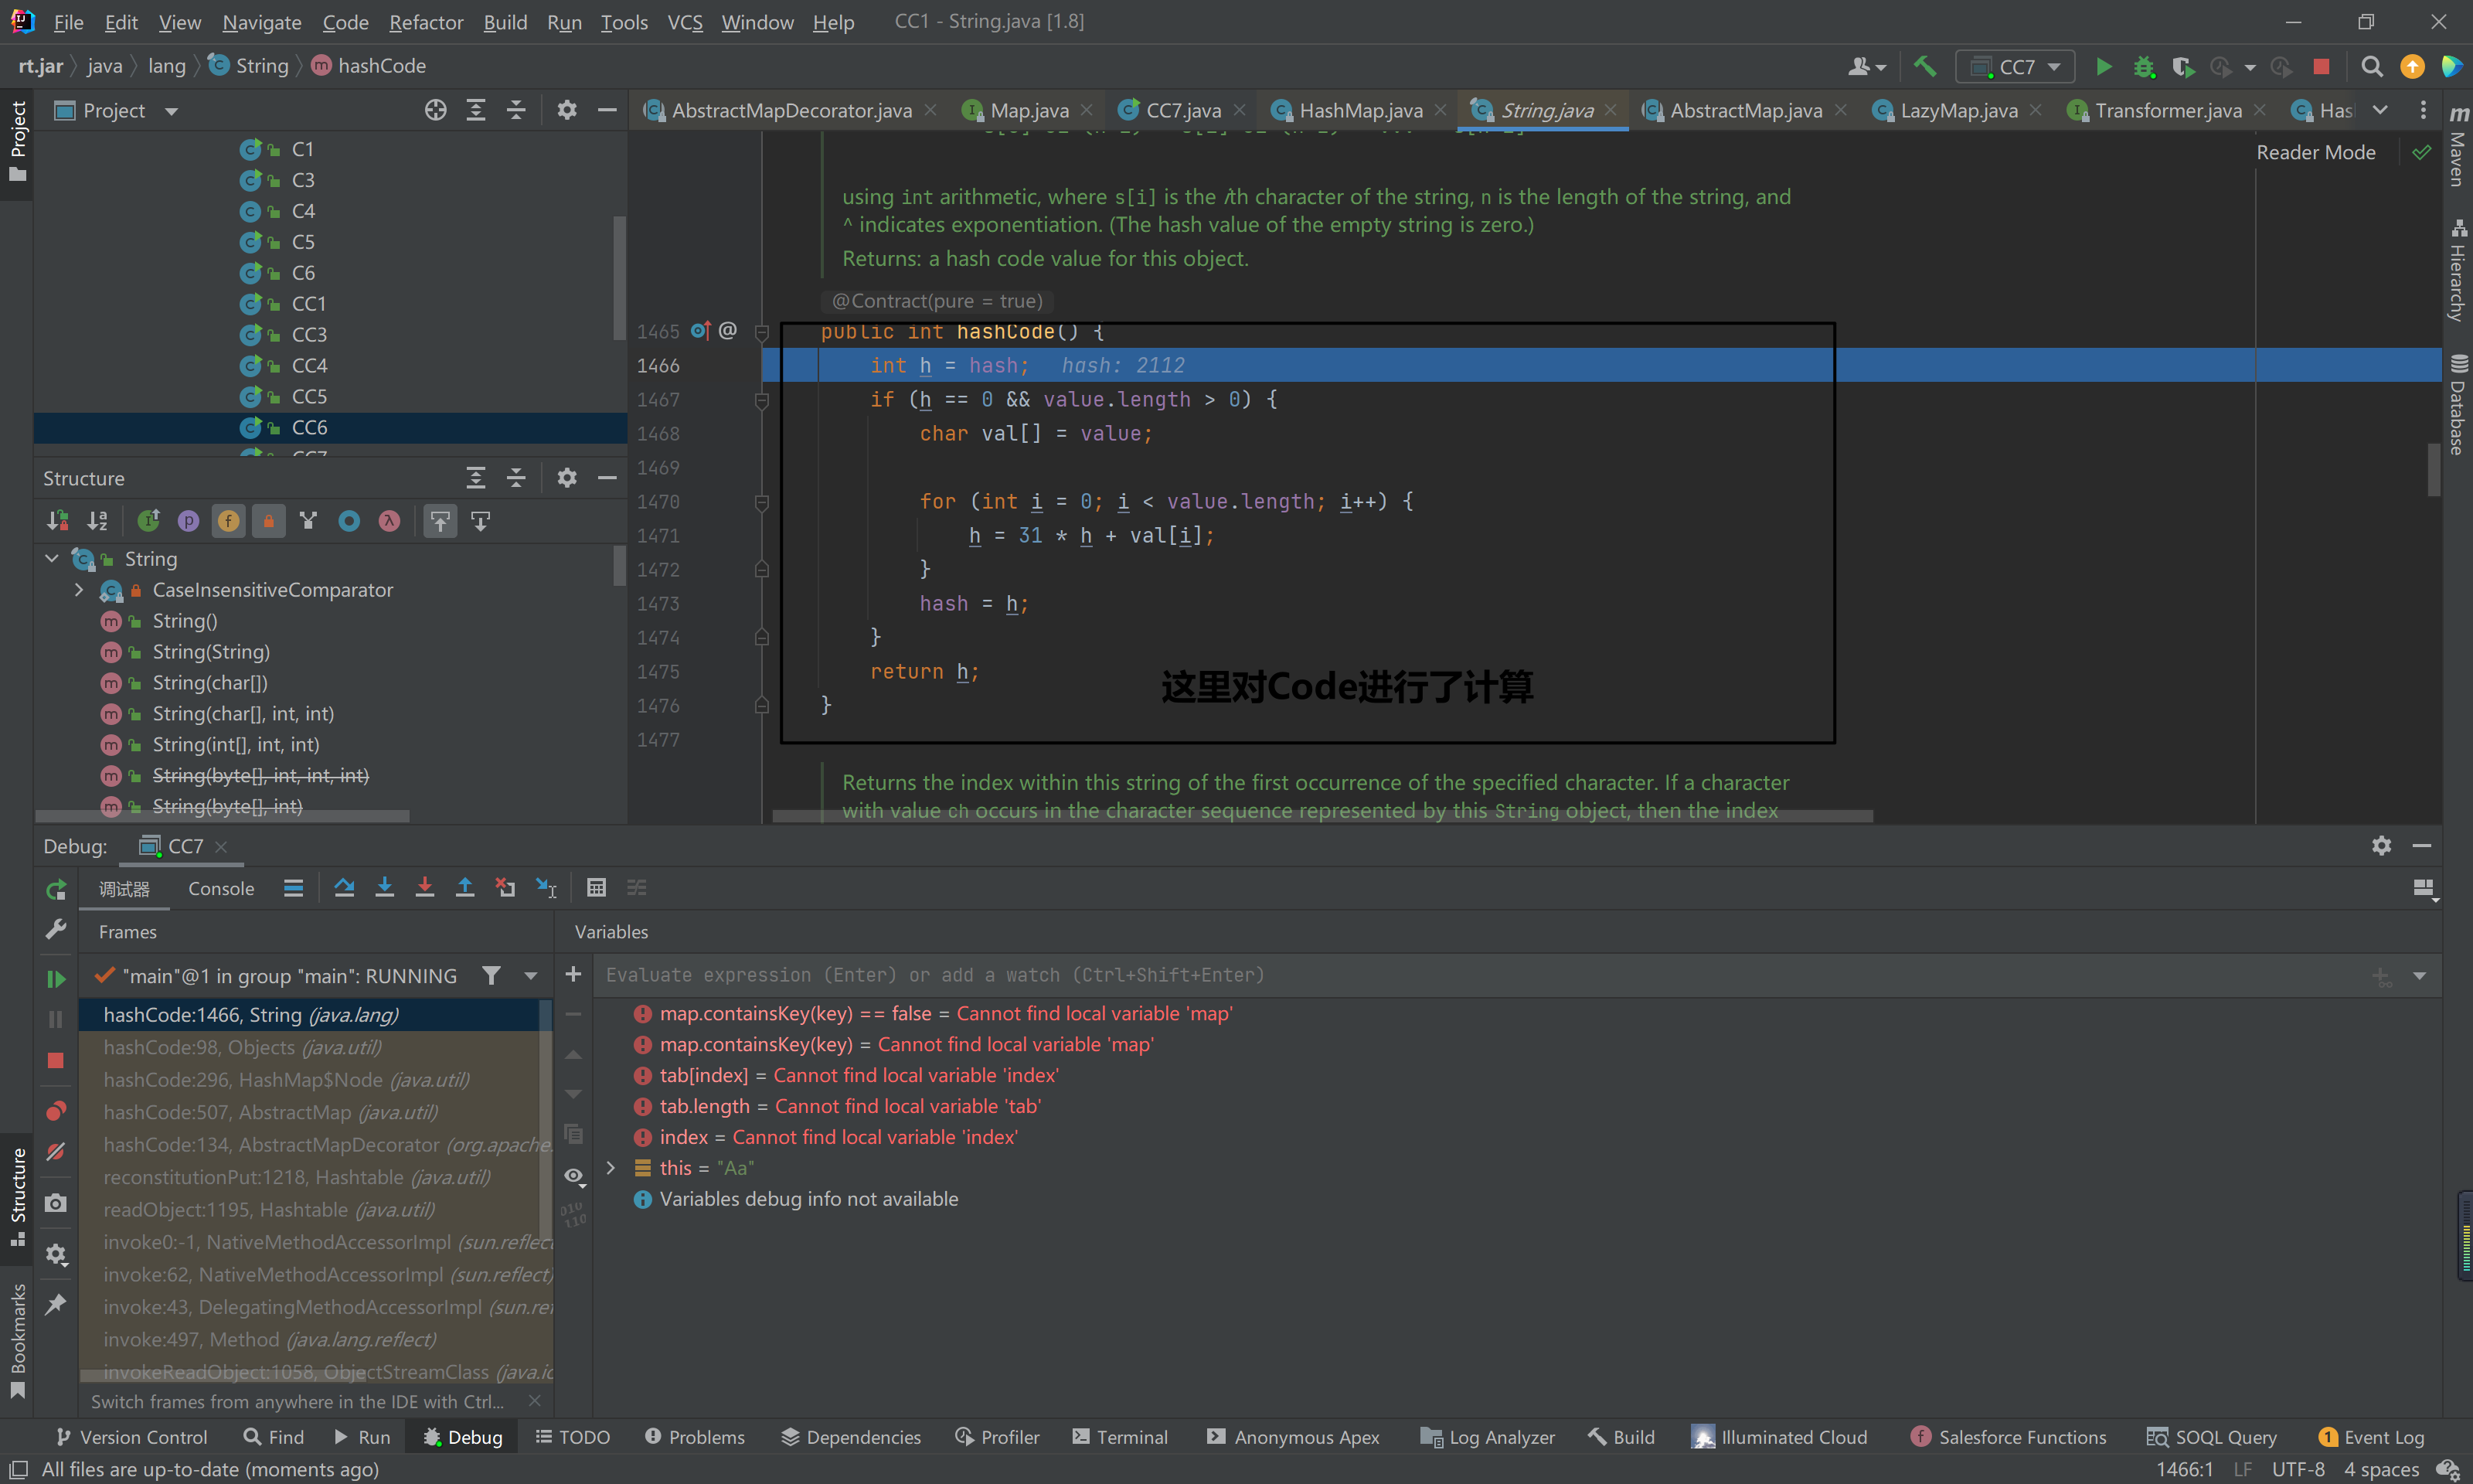Screen dimensions: 2473x1484
Task: Toggle Show Fields filter in Structure
Action: coord(229,521)
